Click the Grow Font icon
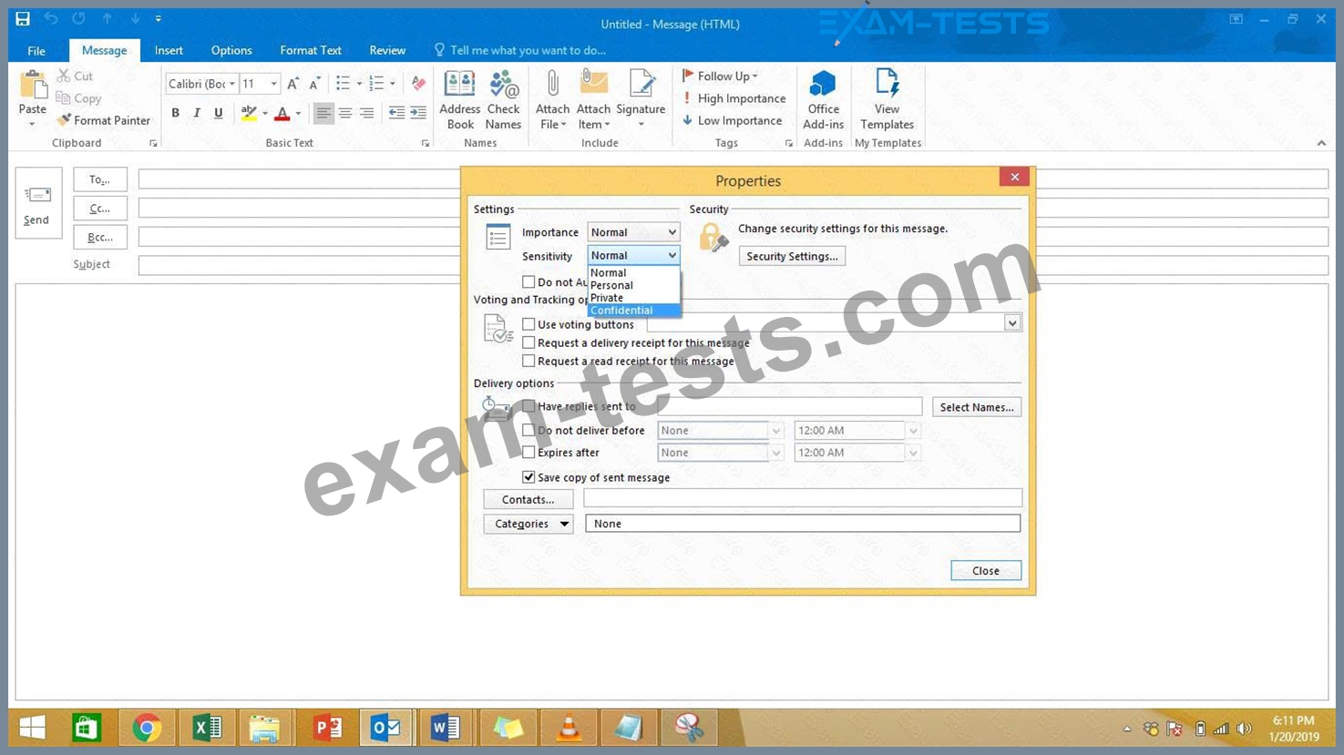Image resolution: width=1344 pixels, height=755 pixels. tap(292, 84)
